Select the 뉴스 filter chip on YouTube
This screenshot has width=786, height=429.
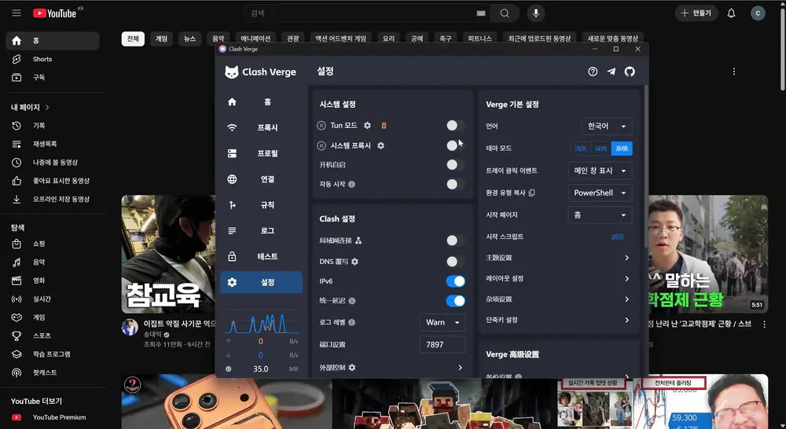[x=190, y=38]
